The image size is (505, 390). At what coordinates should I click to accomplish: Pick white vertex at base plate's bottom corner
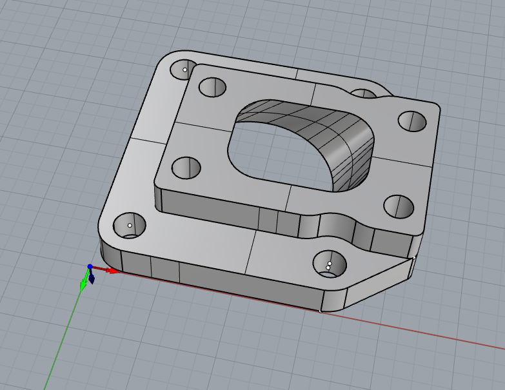[x=321, y=311]
